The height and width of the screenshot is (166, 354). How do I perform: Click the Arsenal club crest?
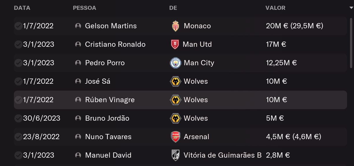coord(175,137)
